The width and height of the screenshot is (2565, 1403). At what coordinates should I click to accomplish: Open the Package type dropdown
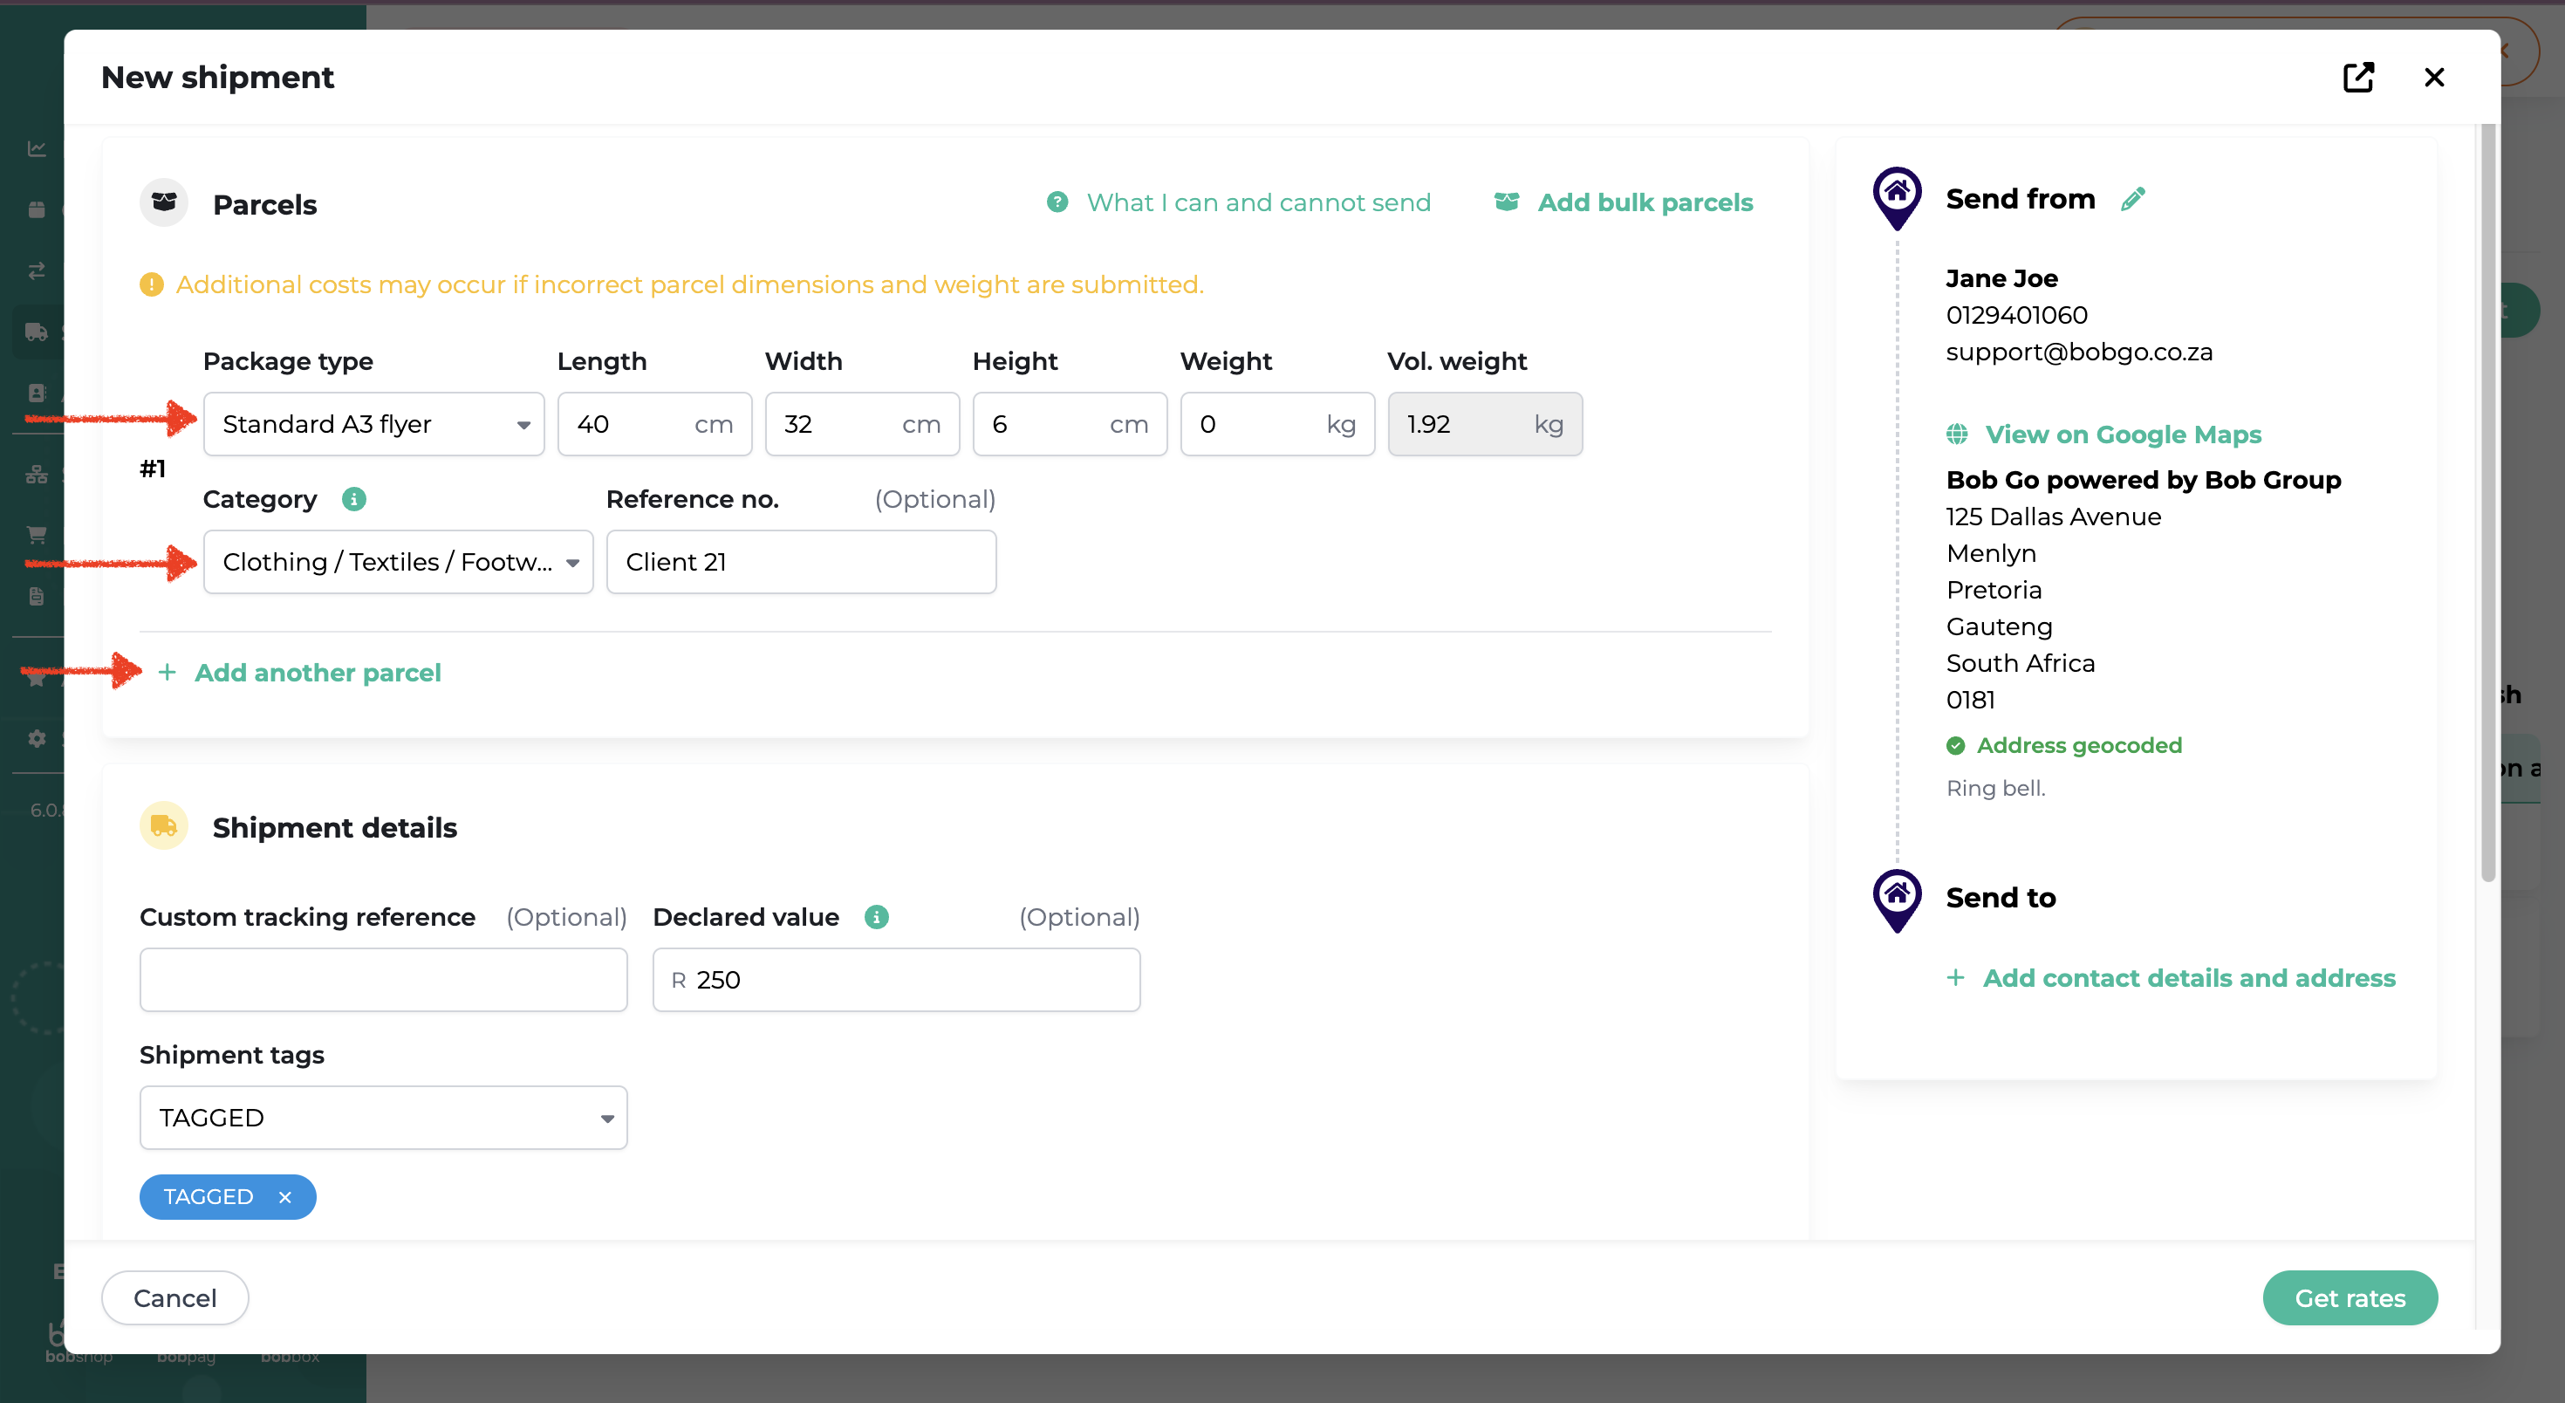[x=373, y=424]
